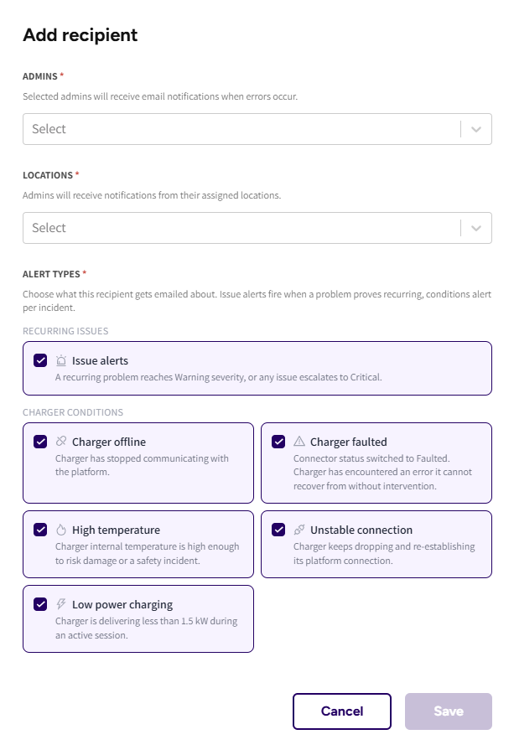Screen dimensions: 514x750
Task: Click the Low power charging title text
Action: [122, 604]
